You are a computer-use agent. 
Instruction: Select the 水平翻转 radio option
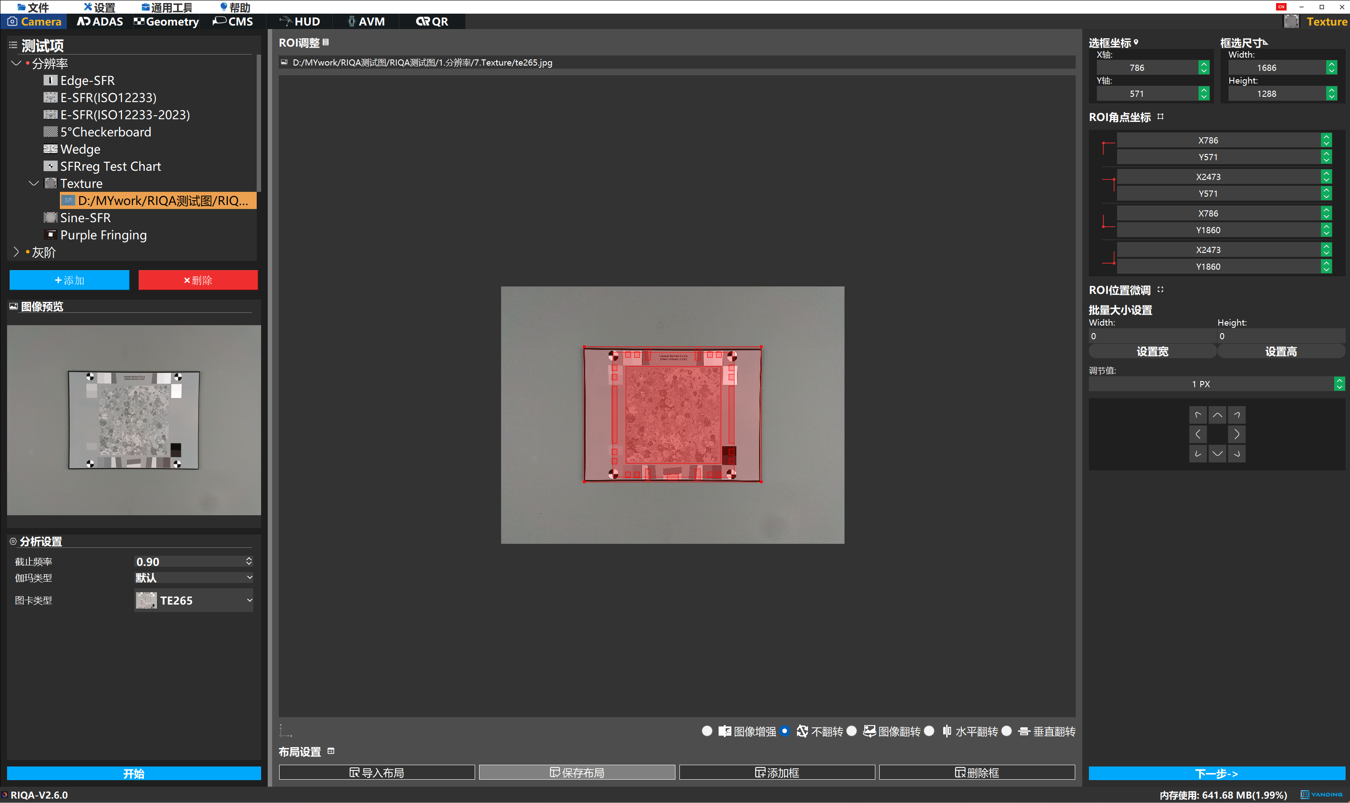point(929,731)
